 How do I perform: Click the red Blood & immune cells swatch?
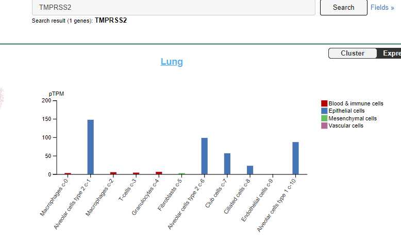[x=324, y=103]
